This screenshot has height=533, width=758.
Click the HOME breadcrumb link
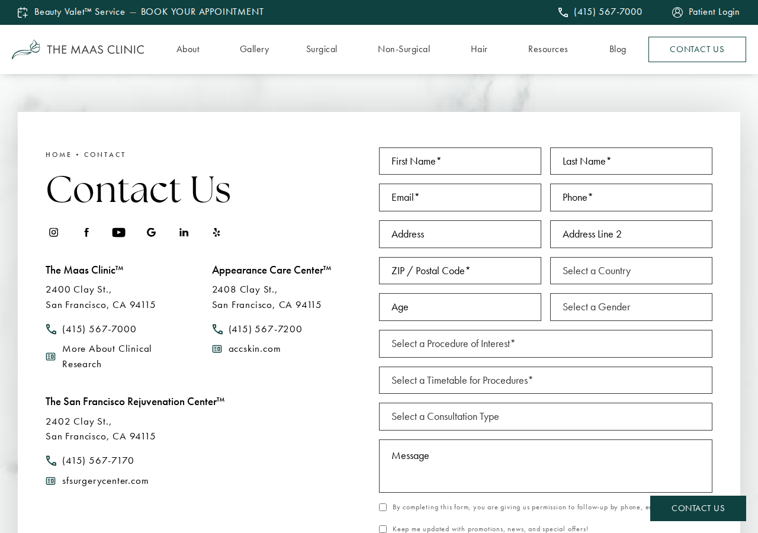point(59,155)
